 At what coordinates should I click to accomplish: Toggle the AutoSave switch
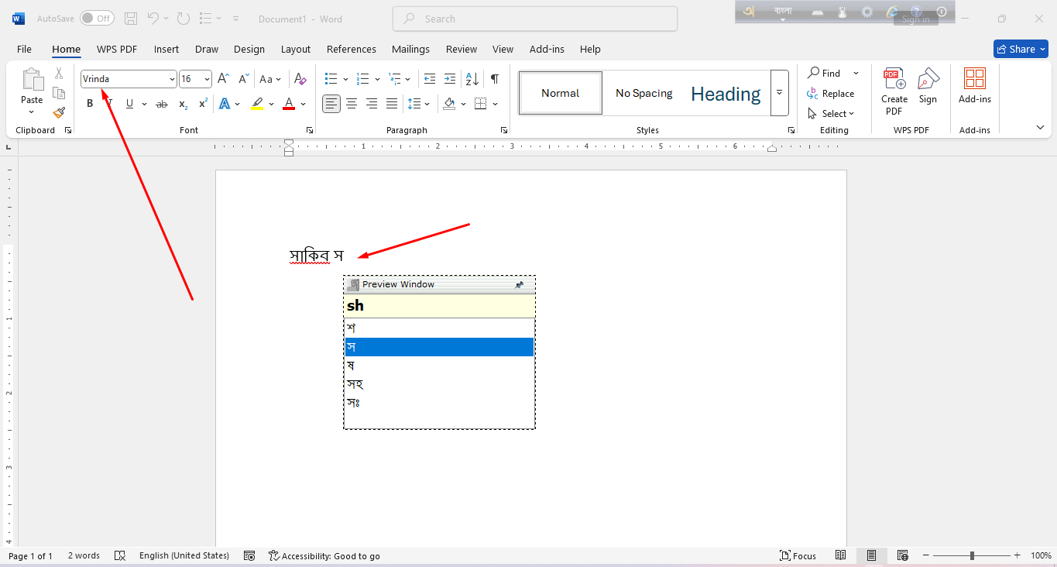97,19
